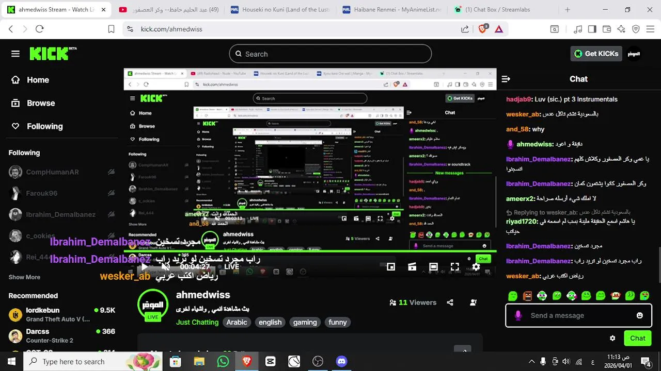The image size is (661, 371).
Task: Click the follow user icon near viewers
Action: click(473, 302)
